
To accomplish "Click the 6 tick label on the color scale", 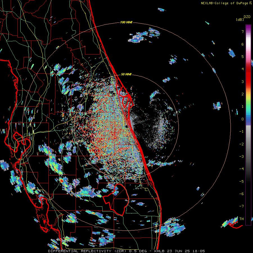I will pos(243,44).
